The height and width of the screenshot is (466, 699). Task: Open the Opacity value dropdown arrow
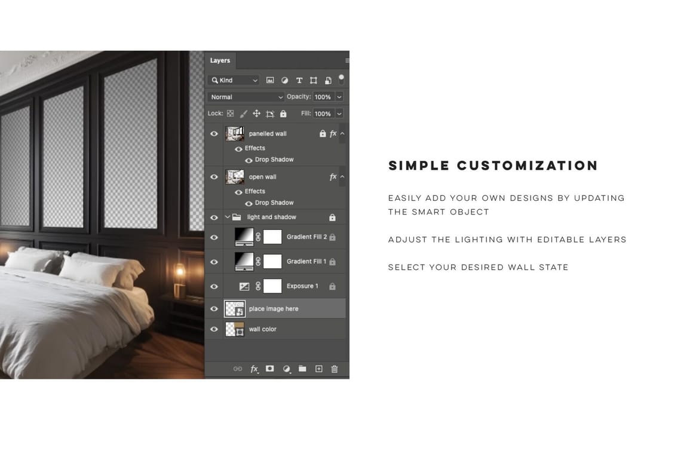[x=339, y=97]
